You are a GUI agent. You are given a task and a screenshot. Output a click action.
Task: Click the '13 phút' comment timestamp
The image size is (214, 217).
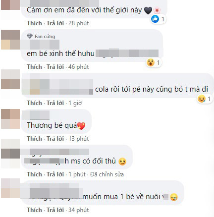point(79,139)
